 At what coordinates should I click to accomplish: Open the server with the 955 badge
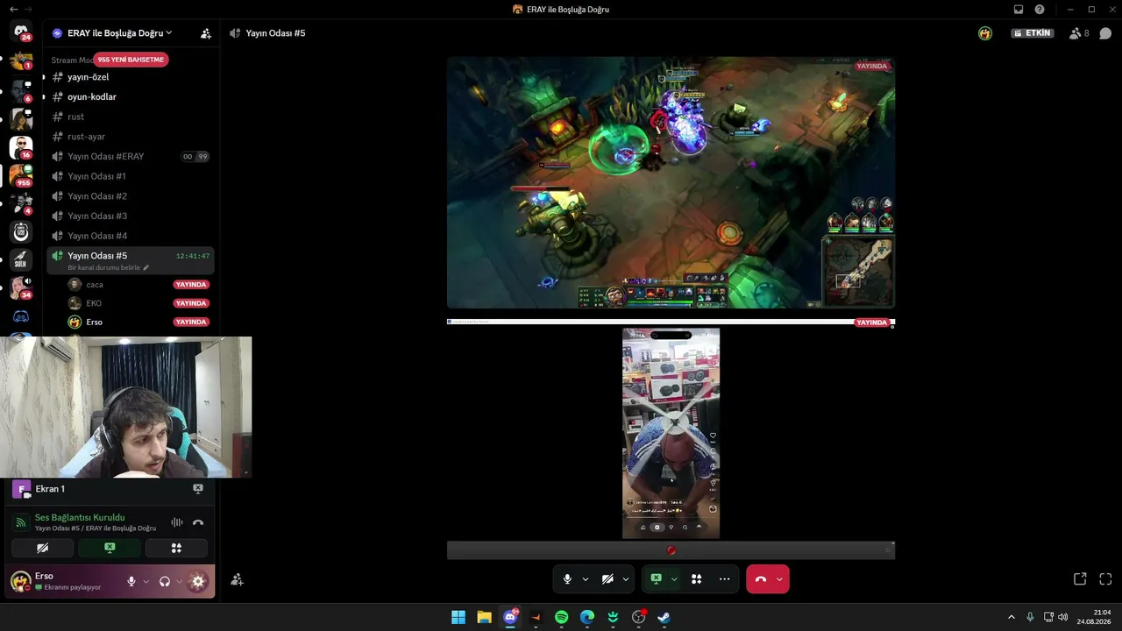point(21,175)
